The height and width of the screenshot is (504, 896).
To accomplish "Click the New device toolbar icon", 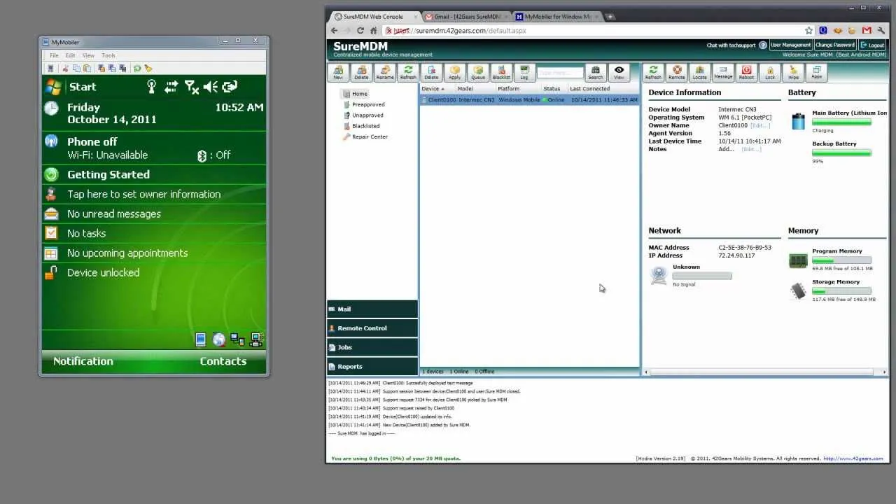I will pos(338,72).
